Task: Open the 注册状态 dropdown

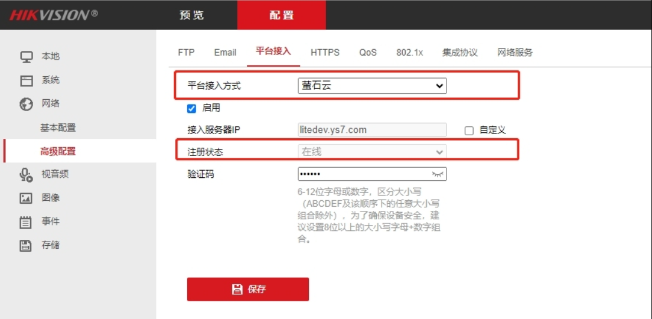Action: (x=372, y=152)
